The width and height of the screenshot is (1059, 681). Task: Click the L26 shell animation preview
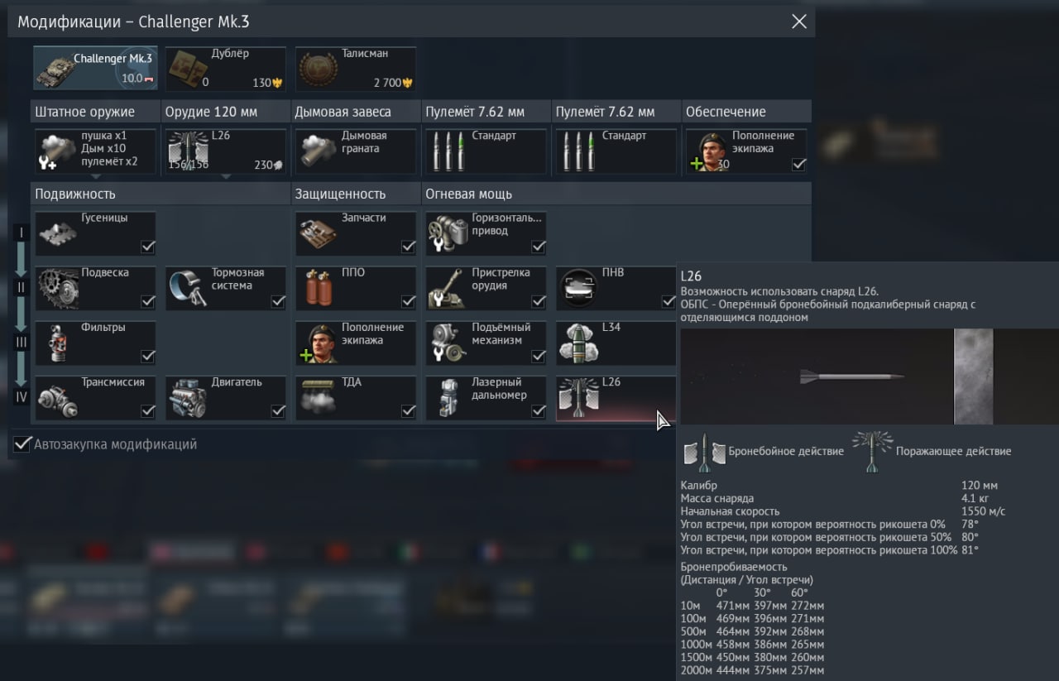pyautogui.click(x=867, y=376)
